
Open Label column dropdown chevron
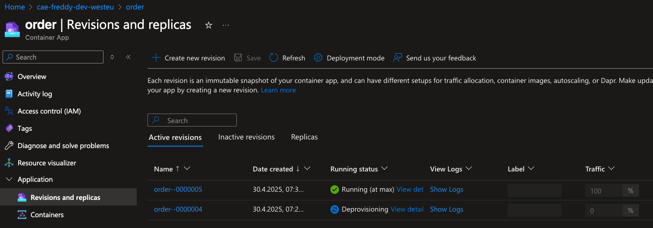click(x=531, y=169)
